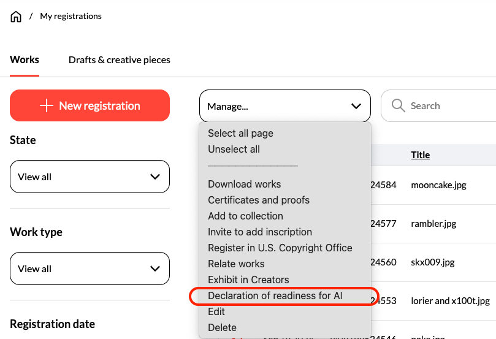Switch to Drafts & creative pieces tab

coord(119,60)
